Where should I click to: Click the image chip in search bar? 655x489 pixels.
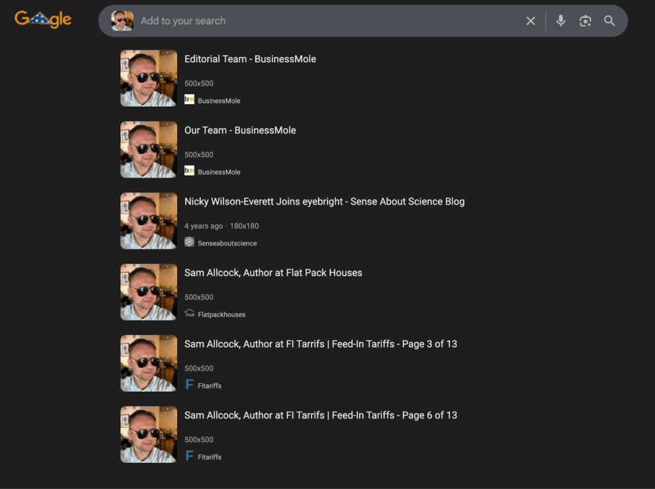pyautogui.click(x=122, y=21)
